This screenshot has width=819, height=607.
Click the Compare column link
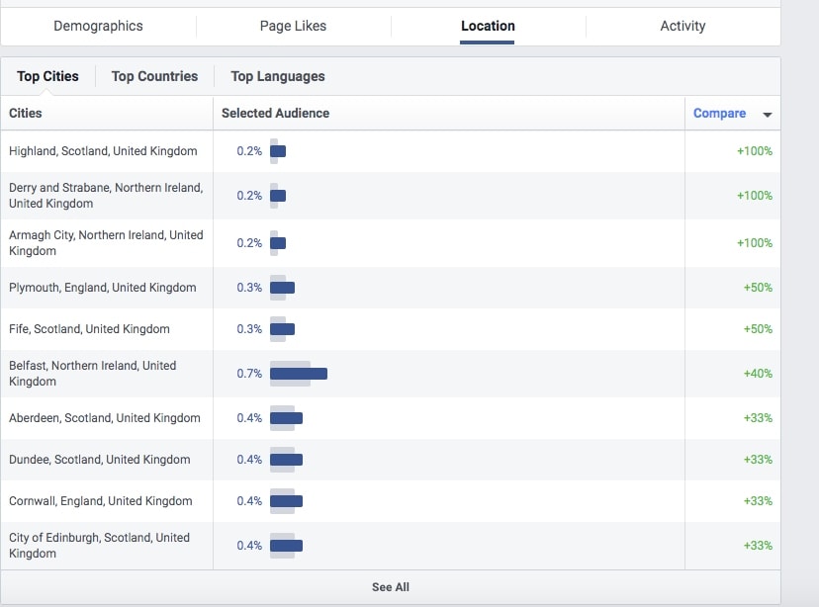(x=719, y=114)
